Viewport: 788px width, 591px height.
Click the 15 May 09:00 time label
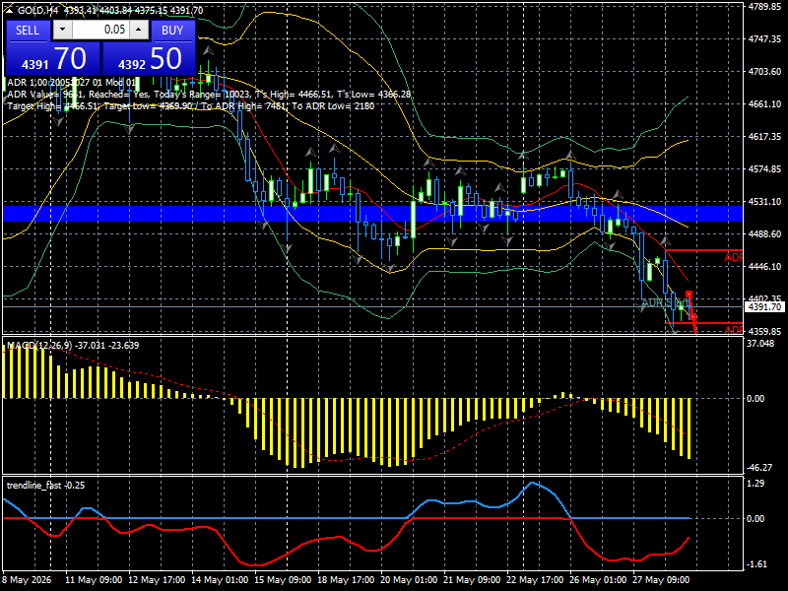pos(283,580)
